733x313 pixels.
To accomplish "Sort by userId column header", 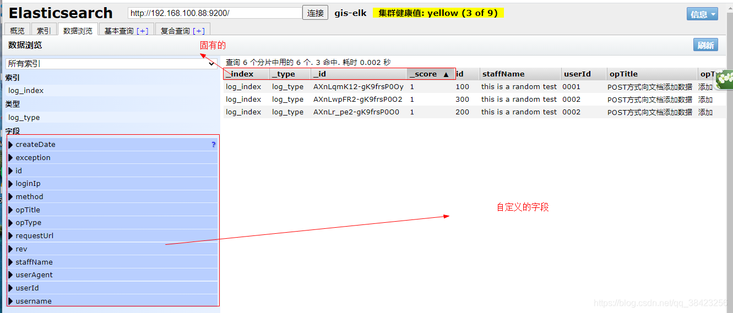I will [x=583, y=74].
